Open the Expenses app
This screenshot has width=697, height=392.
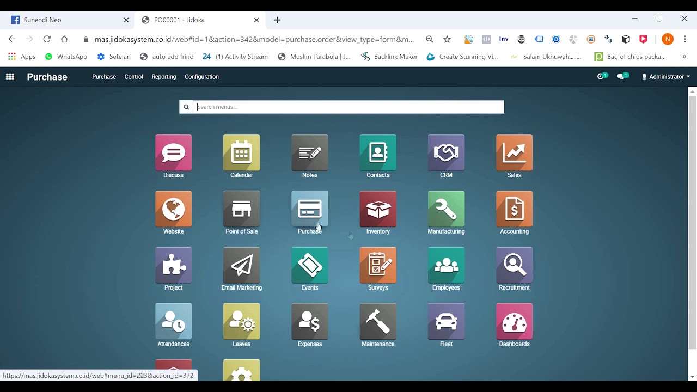pyautogui.click(x=310, y=322)
